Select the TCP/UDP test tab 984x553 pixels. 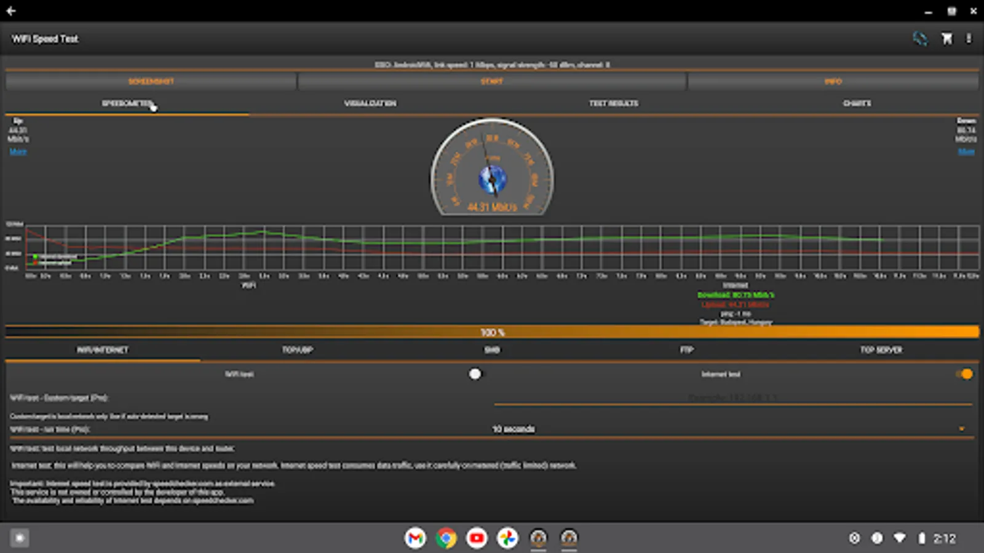click(x=298, y=350)
